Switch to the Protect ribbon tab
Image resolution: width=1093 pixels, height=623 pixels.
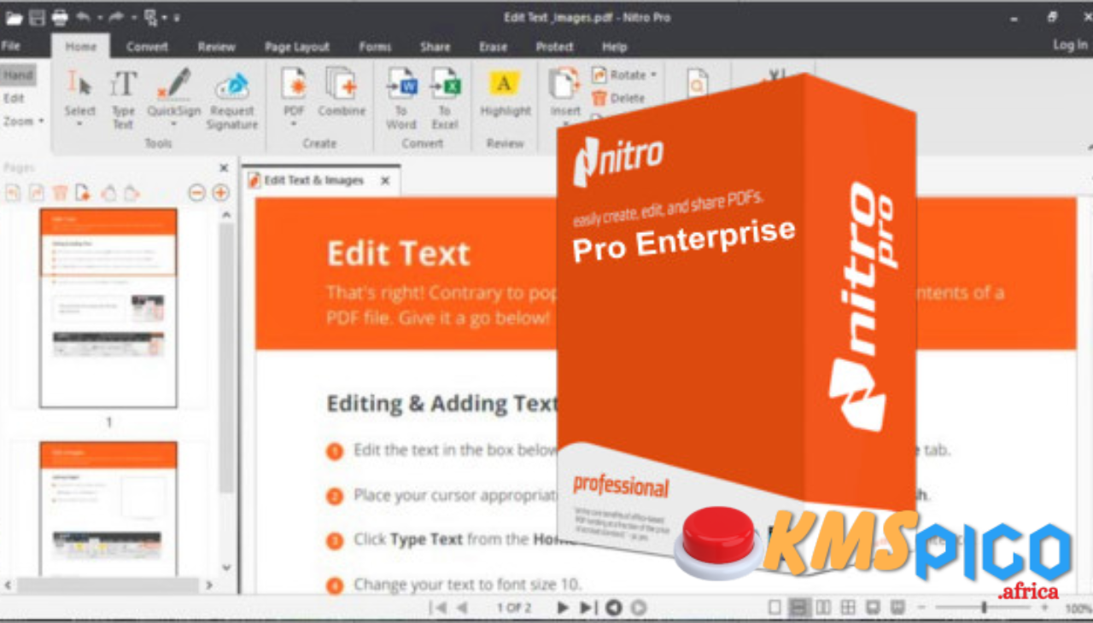click(554, 47)
